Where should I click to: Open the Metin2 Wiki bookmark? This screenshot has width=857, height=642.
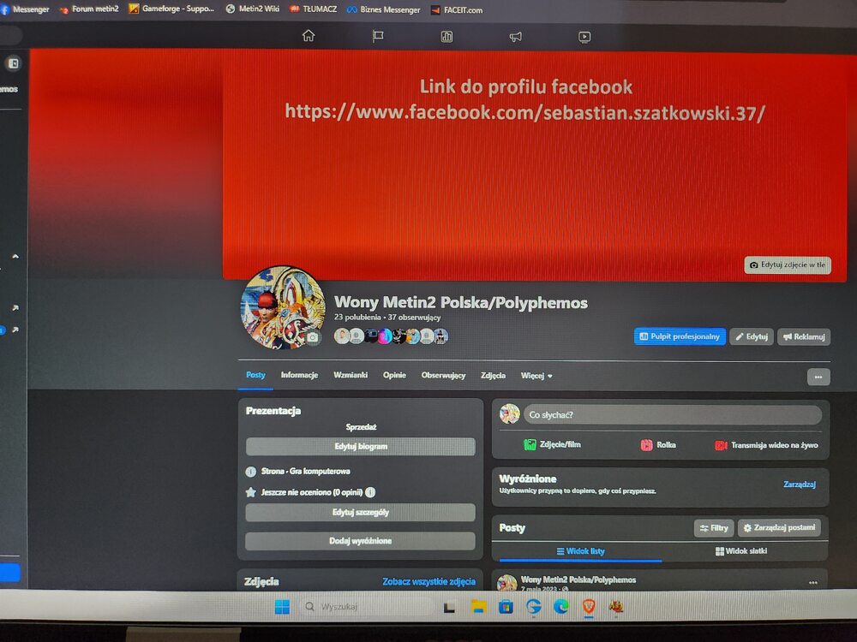pos(252,9)
